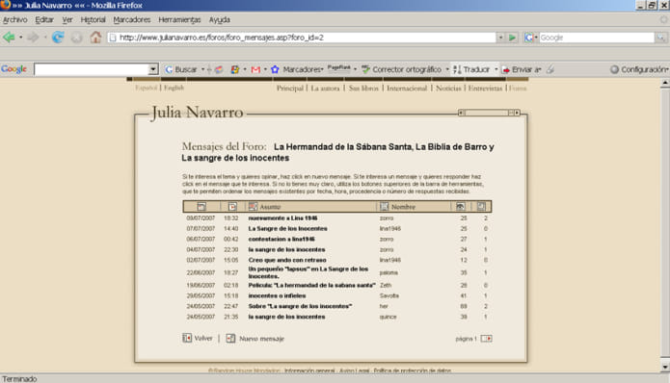
Task: Click the highlighter pen icon in Google Toolbar
Action: (550, 69)
